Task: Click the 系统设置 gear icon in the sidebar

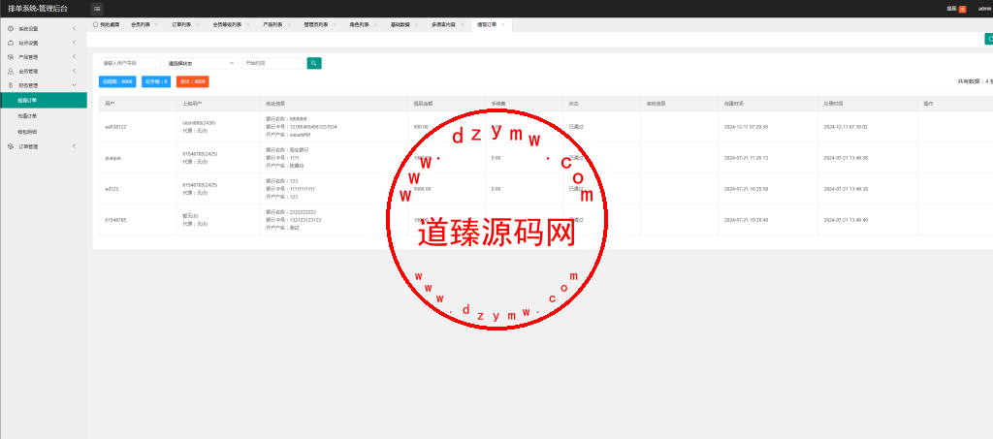Action: click(10, 28)
